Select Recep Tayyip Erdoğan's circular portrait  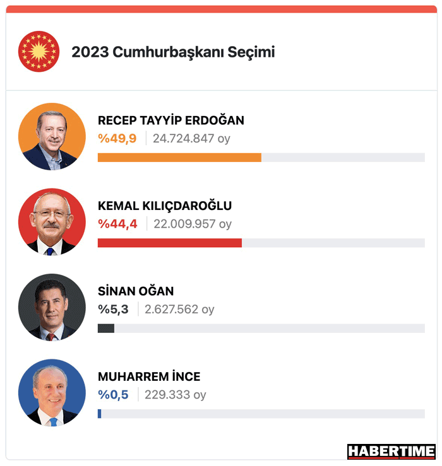click(x=52, y=136)
